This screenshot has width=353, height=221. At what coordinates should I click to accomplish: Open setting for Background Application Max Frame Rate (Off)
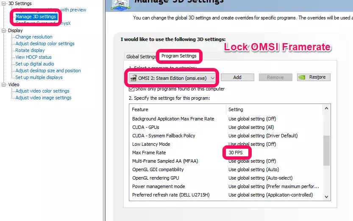(252, 119)
